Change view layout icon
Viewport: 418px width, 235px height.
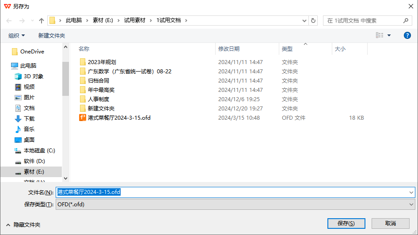pyautogui.click(x=380, y=35)
